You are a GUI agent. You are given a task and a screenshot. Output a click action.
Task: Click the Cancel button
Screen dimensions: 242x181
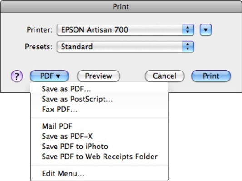[x=164, y=76]
